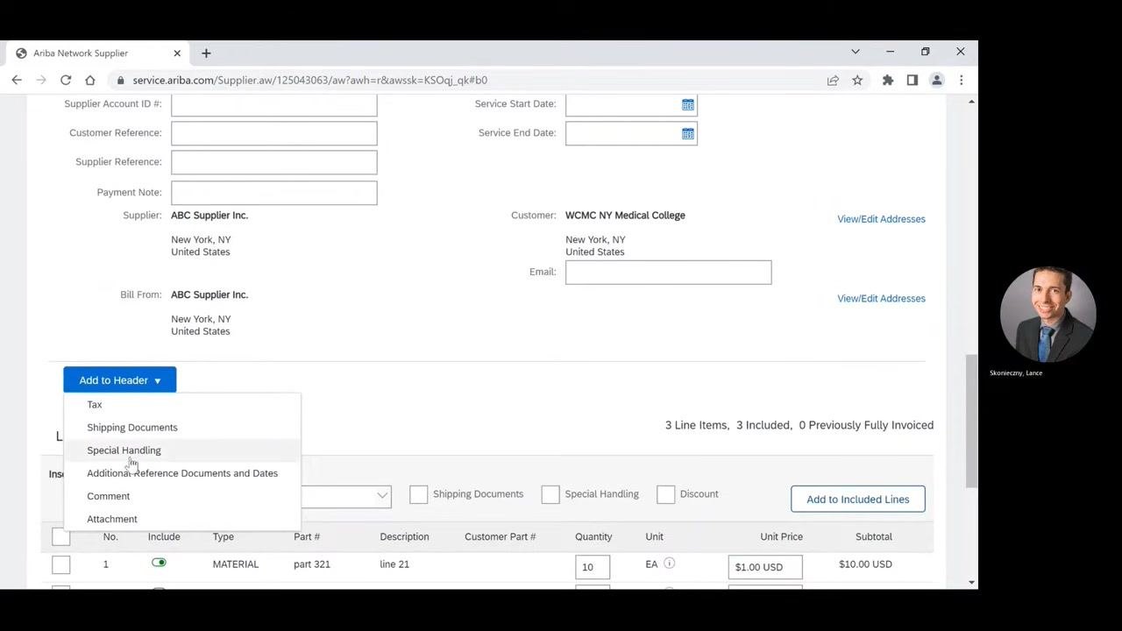
Task: Open the browser extensions puzzle icon
Action: tap(888, 80)
